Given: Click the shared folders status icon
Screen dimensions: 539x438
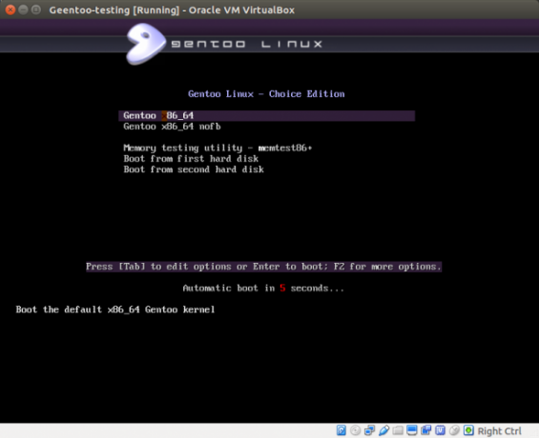Looking at the screenshot, I should tap(398, 430).
